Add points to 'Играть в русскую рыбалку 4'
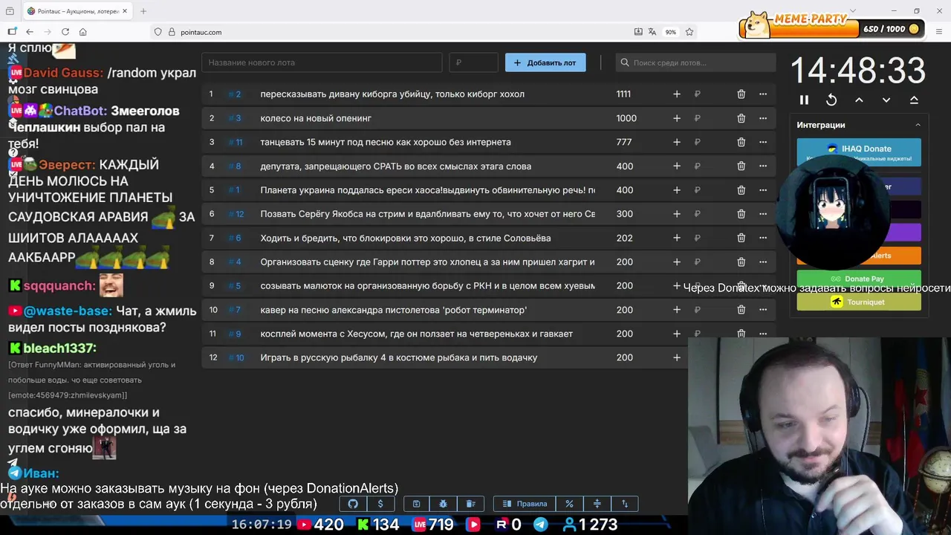The image size is (951, 535). (677, 357)
